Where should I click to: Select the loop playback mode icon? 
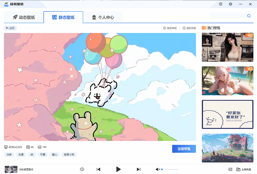pyautogui.click(x=82, y=169)
